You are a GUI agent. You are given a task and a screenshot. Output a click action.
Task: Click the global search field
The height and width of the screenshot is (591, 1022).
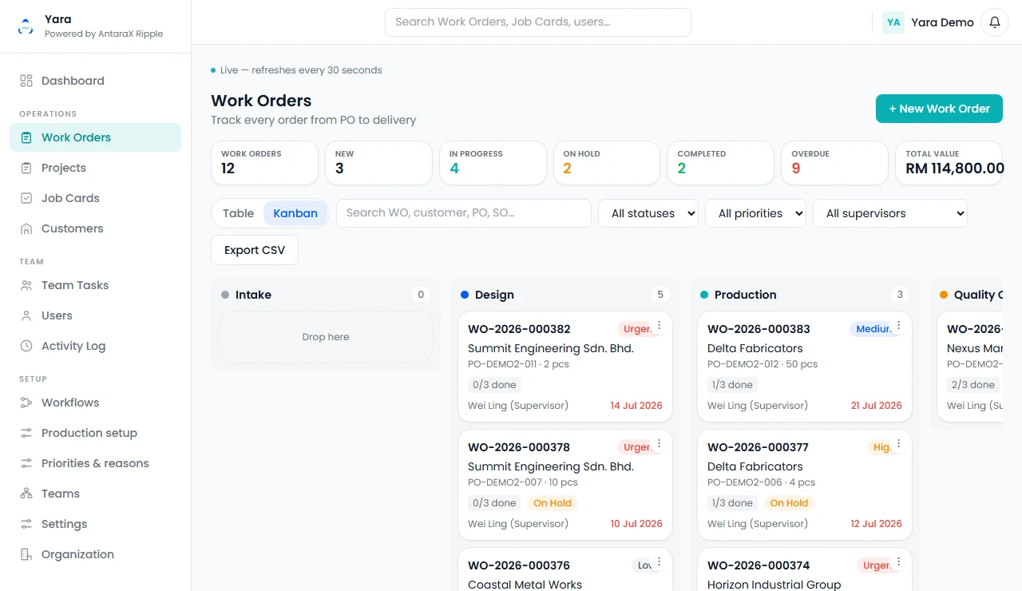point(538,22)
